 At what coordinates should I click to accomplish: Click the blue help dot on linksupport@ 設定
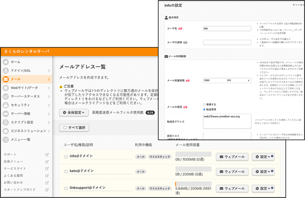click(272, 188)
